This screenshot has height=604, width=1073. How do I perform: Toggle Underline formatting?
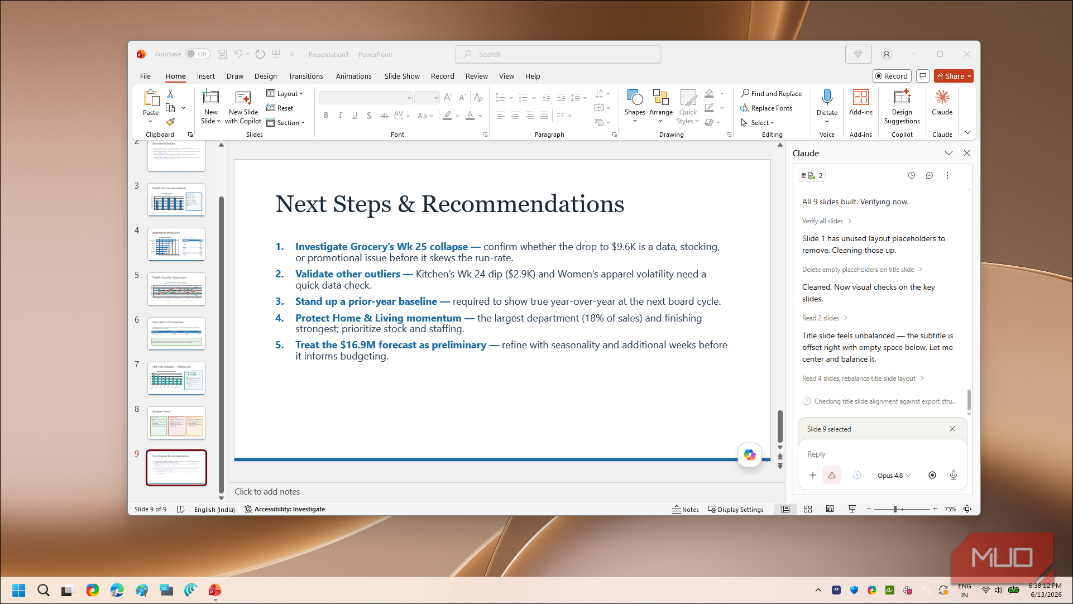pyautogui.click(x=355, y=116)
